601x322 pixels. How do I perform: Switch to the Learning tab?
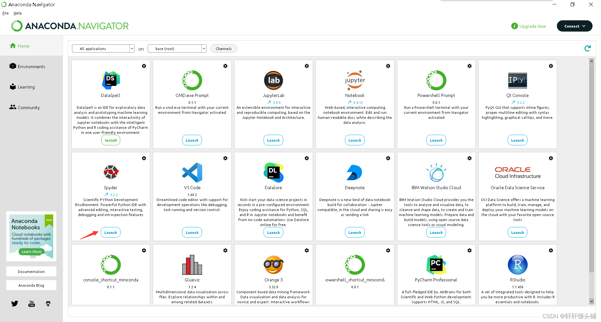31,87
